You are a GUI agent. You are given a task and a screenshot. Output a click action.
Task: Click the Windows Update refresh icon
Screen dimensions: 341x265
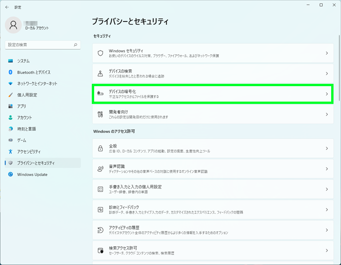point(10,174)
